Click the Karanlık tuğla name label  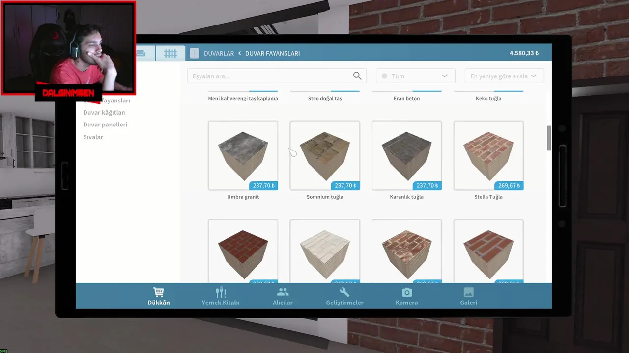(406, 197)
